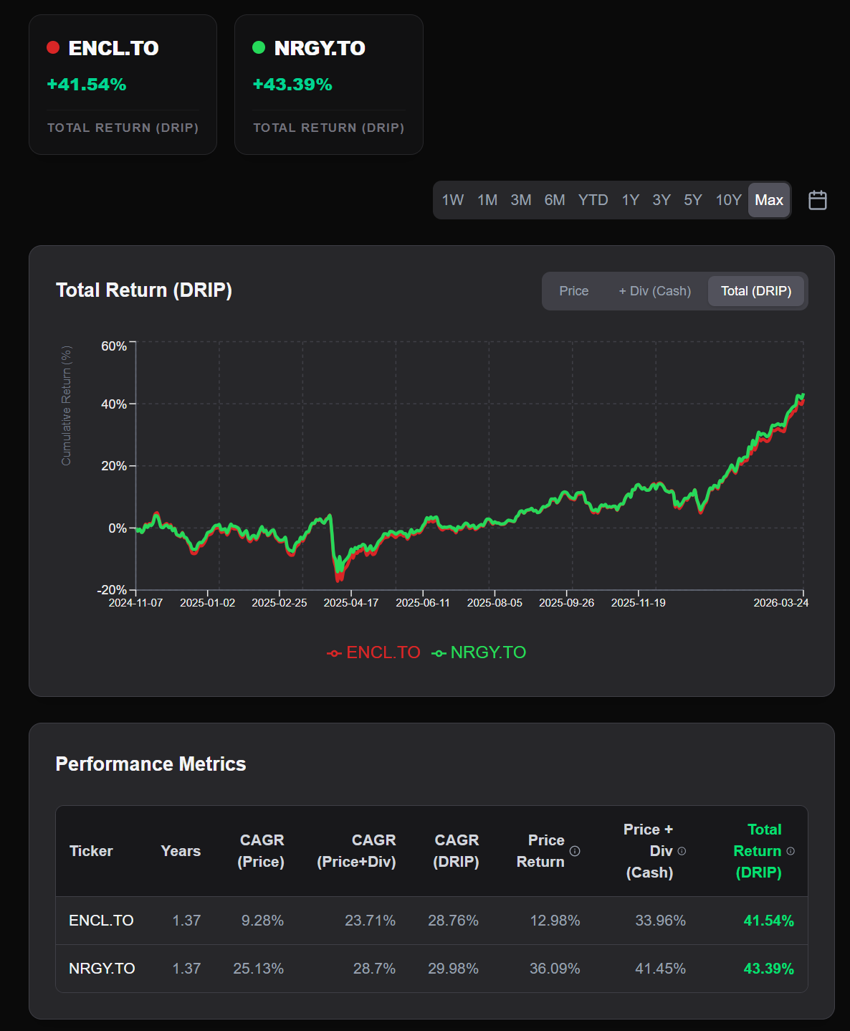Choose the Max time range

(x=768, y=200)
